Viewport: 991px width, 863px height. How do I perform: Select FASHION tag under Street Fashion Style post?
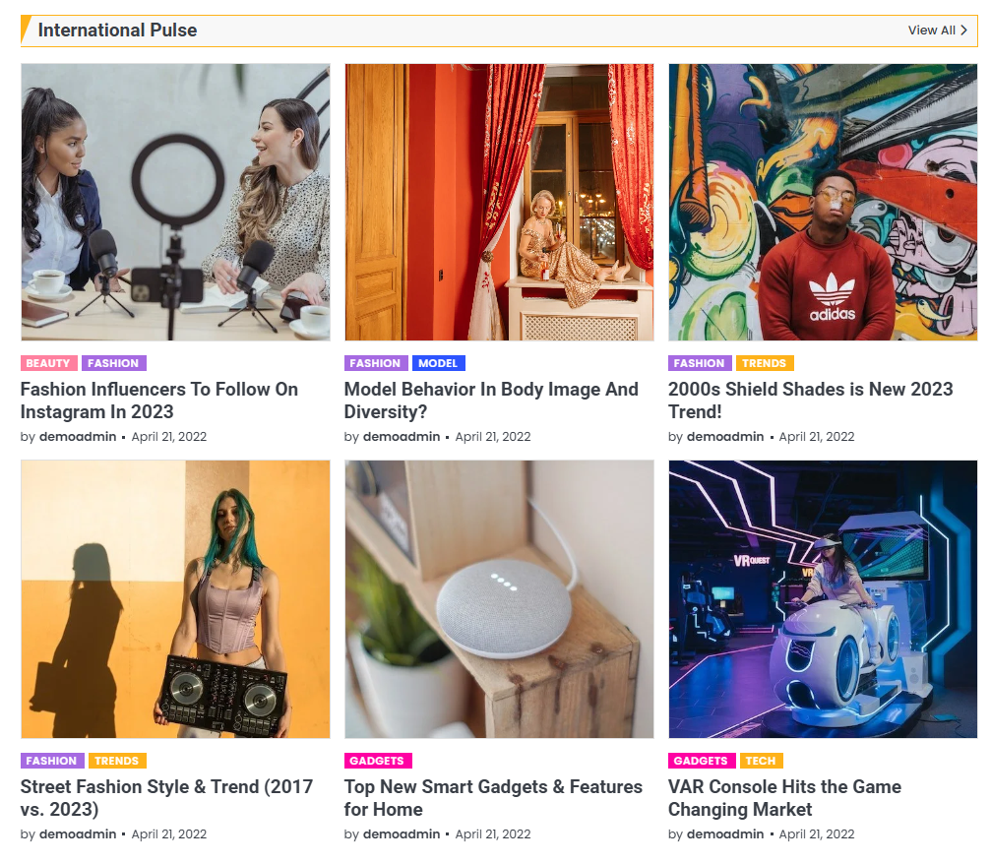point(52,761)
